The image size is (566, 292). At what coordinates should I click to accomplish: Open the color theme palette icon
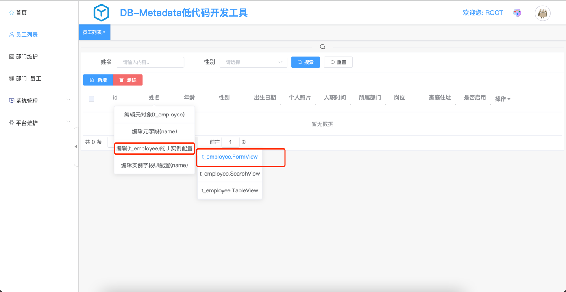pyautogui.click(x=517, y=13)
